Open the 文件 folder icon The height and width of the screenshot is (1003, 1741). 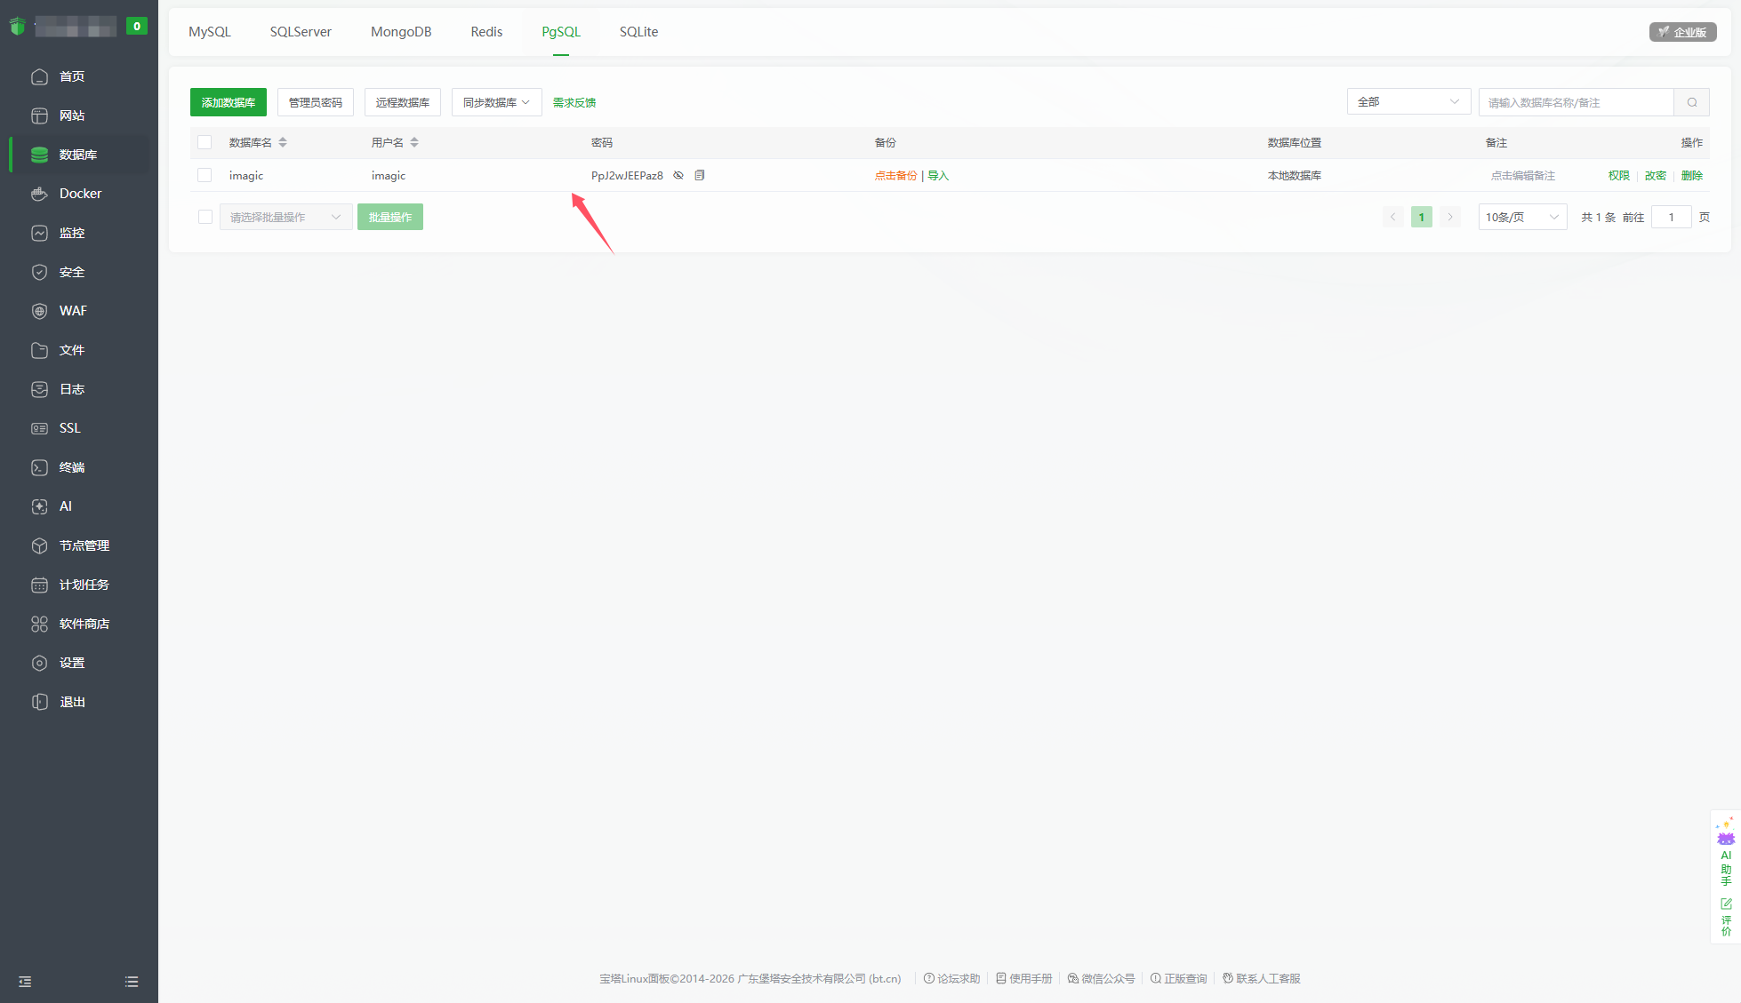pos(39,350)
